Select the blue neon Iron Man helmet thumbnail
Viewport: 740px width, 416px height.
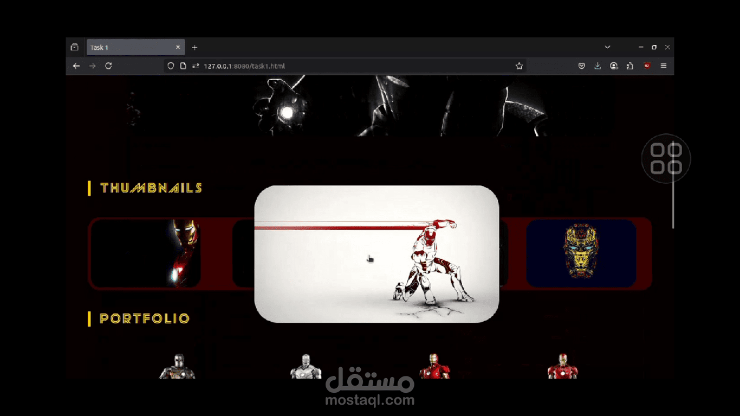tap(581, 253)
